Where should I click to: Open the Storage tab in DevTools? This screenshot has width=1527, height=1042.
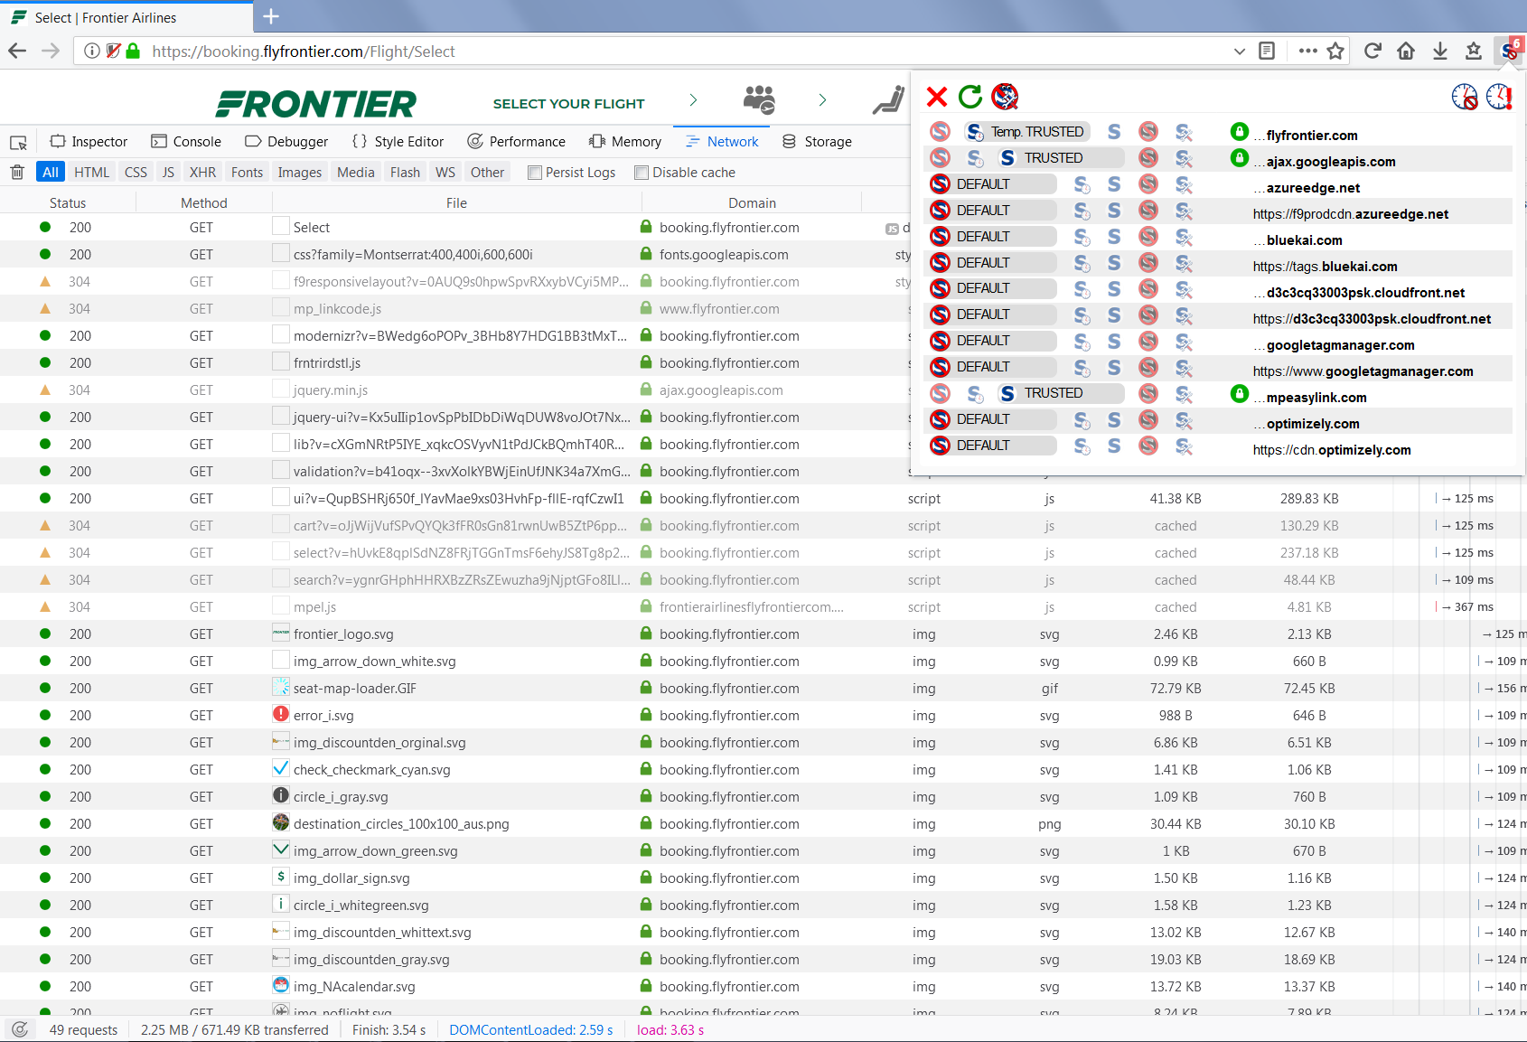tap(817, 142)
